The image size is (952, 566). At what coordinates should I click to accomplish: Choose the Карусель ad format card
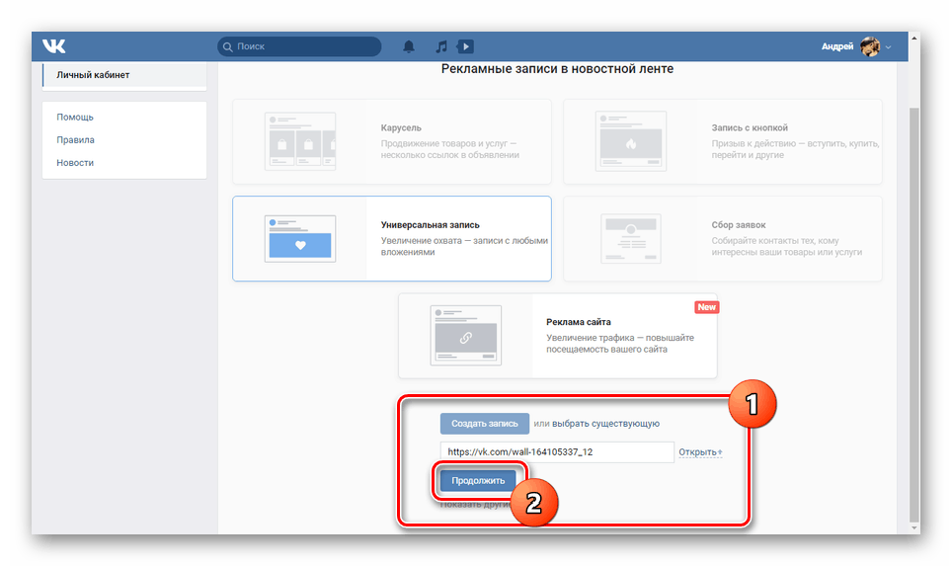coord(392,141)
